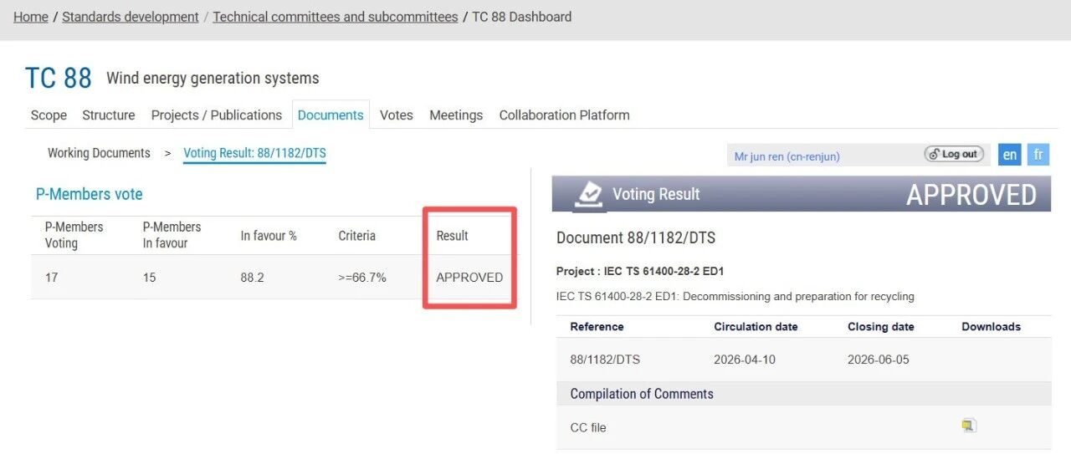Click the TC 88 title heading
The image size is (1071, 454).
tap(59, 78)
